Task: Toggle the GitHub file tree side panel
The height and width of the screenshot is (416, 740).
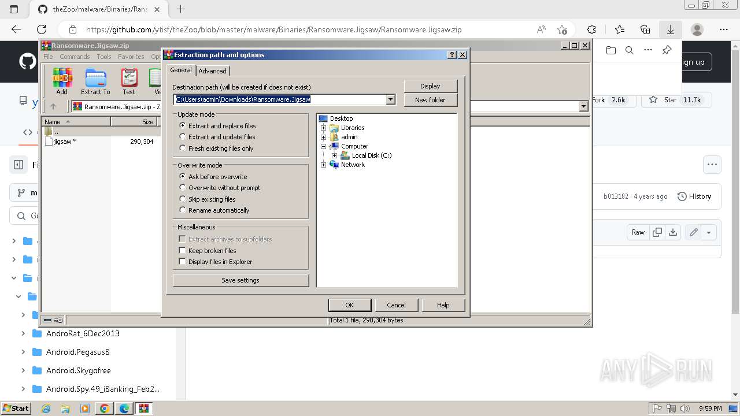Action: [x=18, y=165]
